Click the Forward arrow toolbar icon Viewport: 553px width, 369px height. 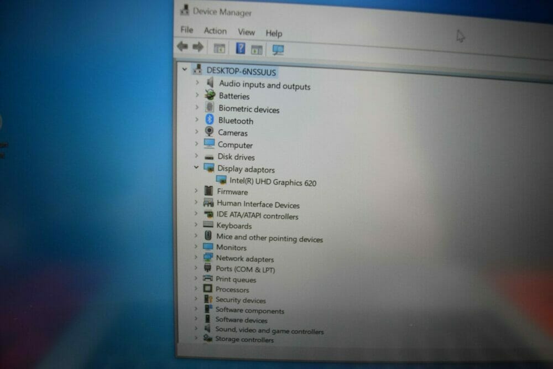click(198, 47)
